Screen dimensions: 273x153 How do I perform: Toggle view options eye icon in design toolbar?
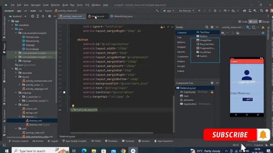pos(223,33)
